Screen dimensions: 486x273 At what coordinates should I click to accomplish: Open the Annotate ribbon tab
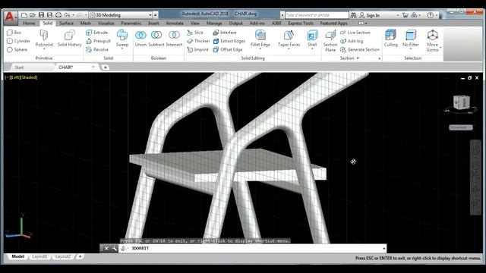pos(175,24)
